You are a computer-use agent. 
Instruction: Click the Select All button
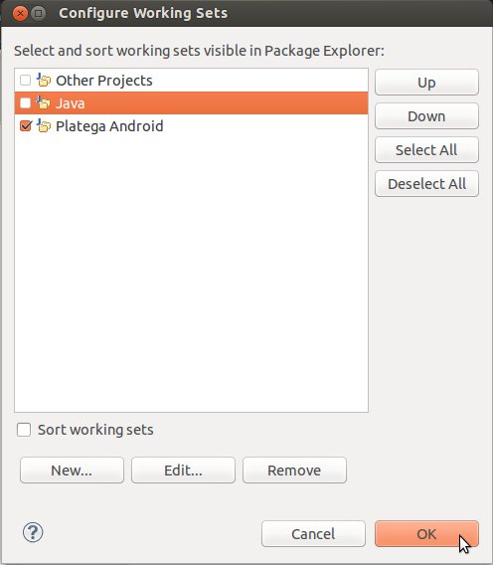pyautogui.click(x=426, y=150)
